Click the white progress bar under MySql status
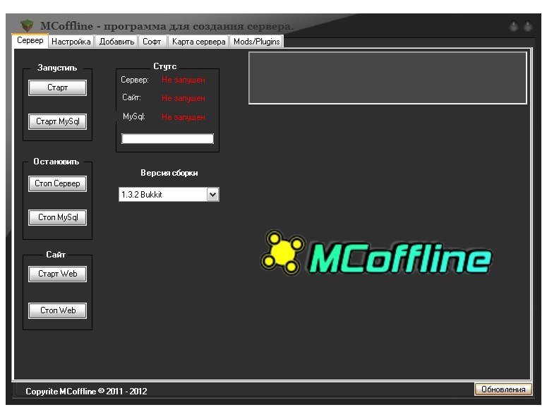Viewport: 547px width, 412px height. tap(167, 139)
